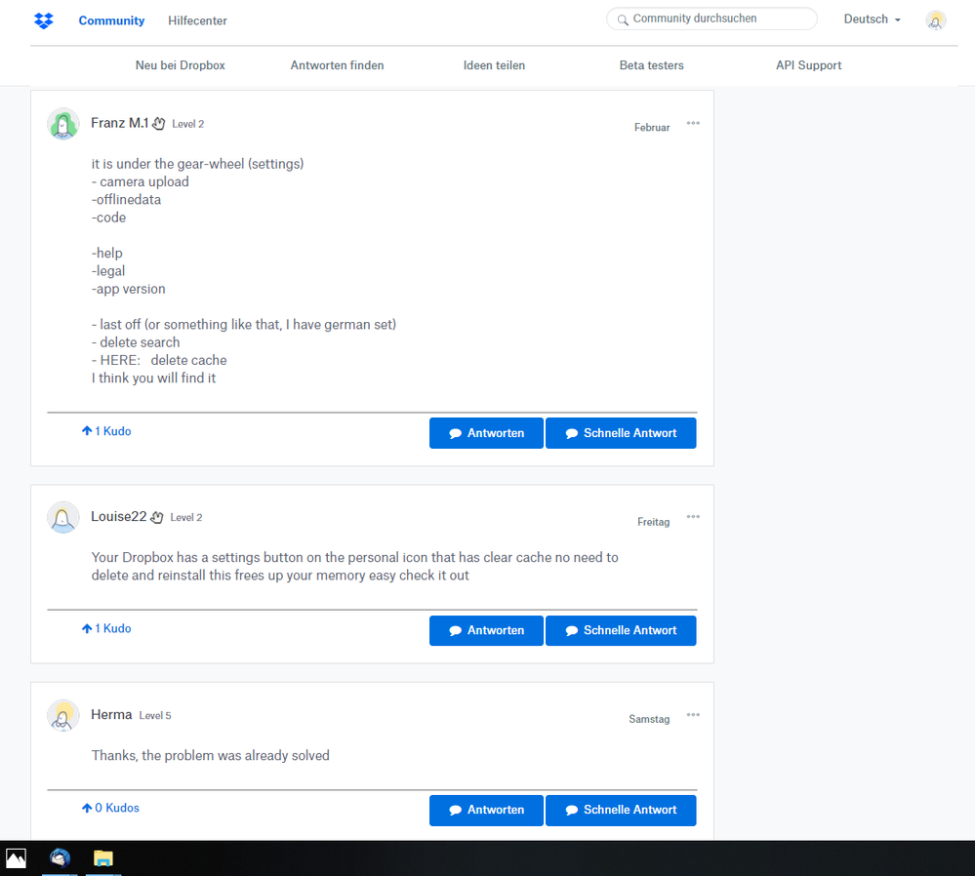Open the Deutsch language dropdown

(x=872, y=20)
